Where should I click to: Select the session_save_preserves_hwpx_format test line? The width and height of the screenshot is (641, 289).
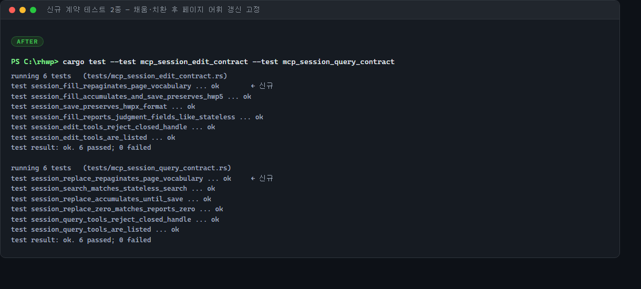[103, 107]
